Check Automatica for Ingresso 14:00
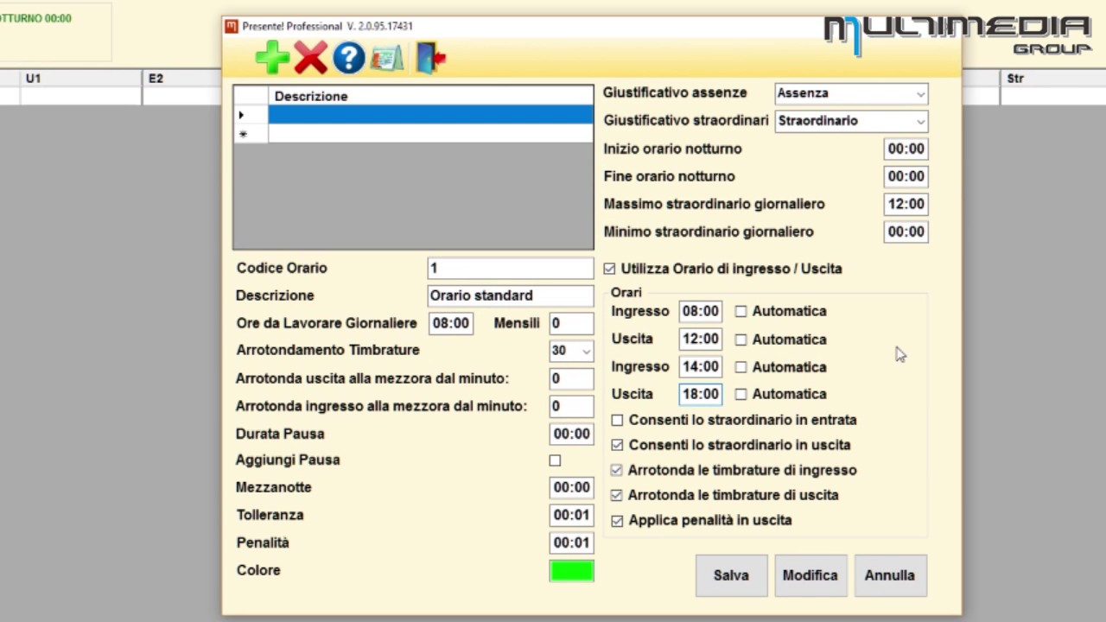Screen dimensions: 1106x622 [x=741, y=367]
